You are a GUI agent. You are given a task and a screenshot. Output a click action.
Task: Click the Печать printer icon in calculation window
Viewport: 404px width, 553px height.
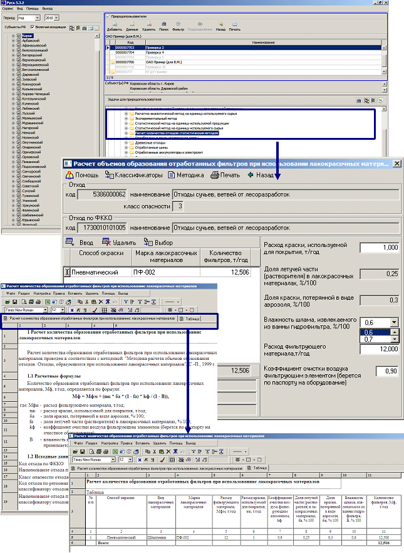tap(215, 175)
